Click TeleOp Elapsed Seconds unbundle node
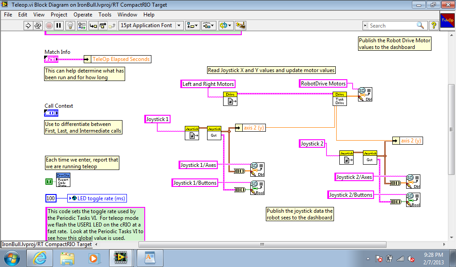 (118, 59)
